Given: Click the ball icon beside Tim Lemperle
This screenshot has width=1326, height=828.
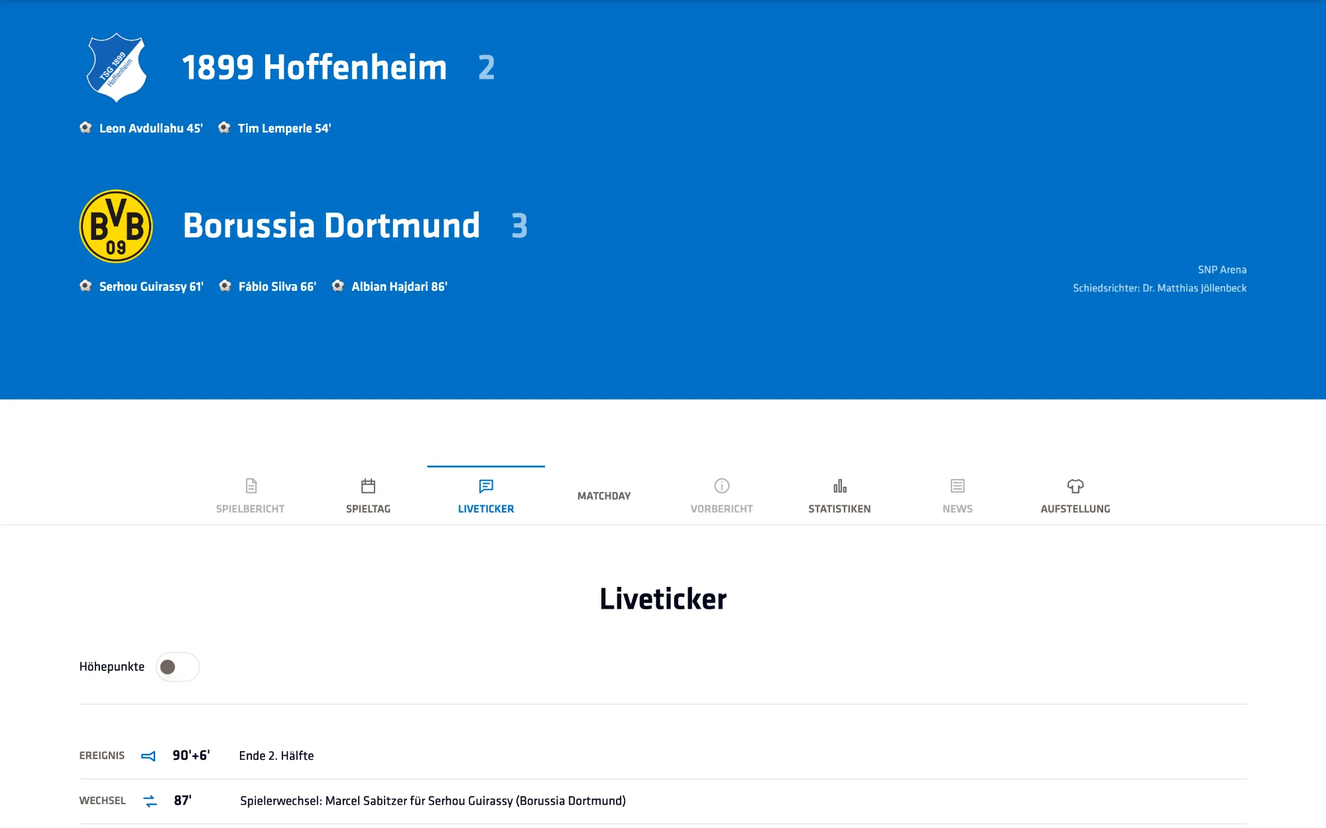Looking at the screenshot, I should [224, 128].
